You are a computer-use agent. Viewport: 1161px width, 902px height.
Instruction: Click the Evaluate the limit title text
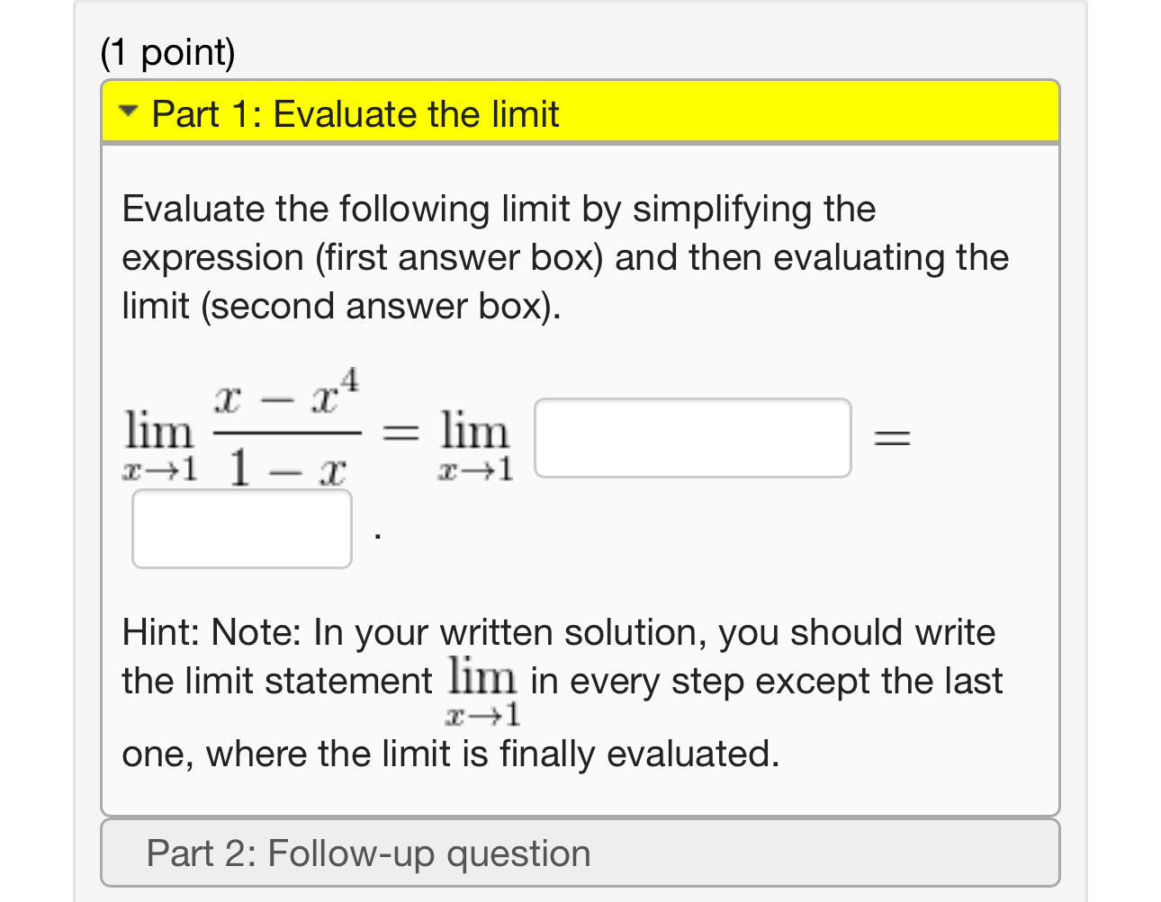point(355,113)
